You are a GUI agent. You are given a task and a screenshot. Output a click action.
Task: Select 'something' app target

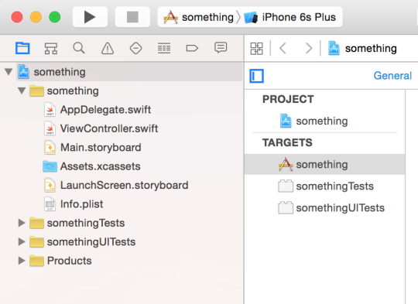click(x=324, y=165)
